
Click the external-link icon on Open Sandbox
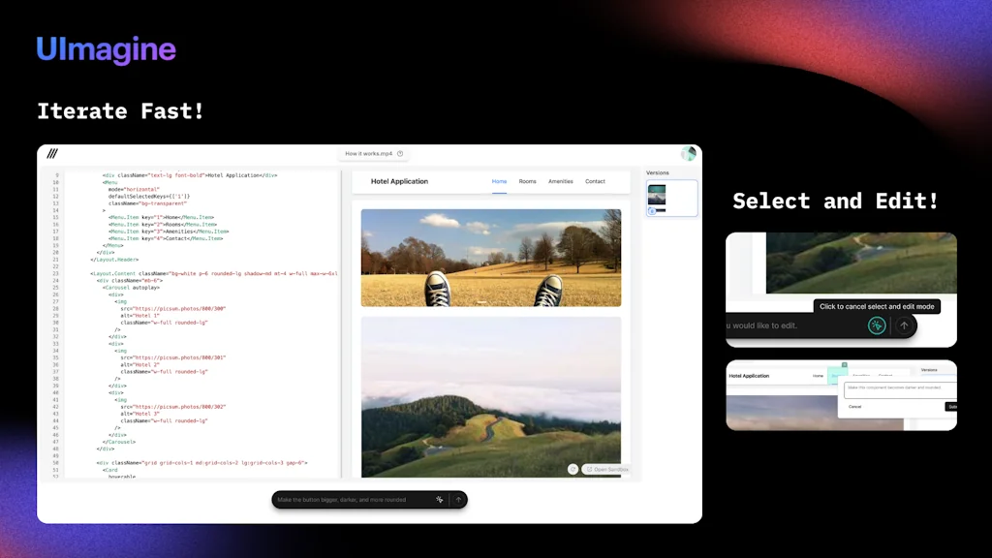coord(589,469)
